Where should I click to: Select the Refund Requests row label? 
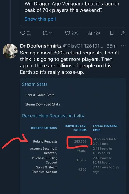pyautogui.click(x=45, y=141)
